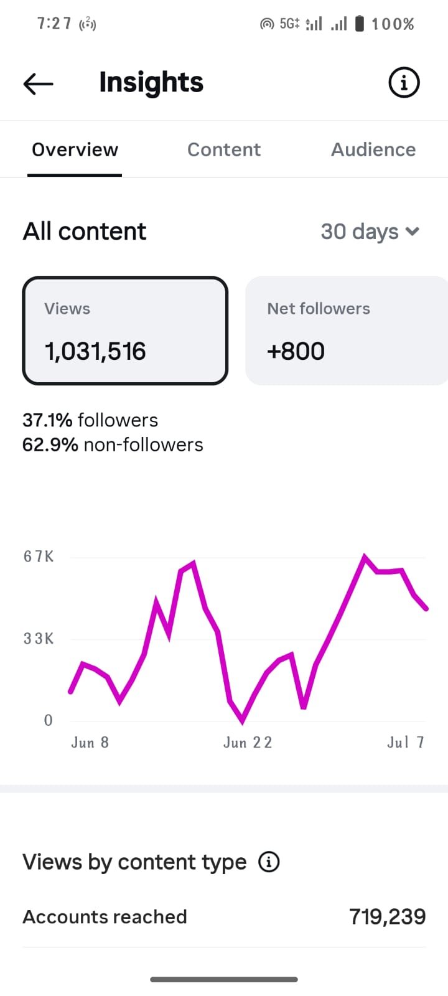Switch to the Audience tab

[373, 149]
